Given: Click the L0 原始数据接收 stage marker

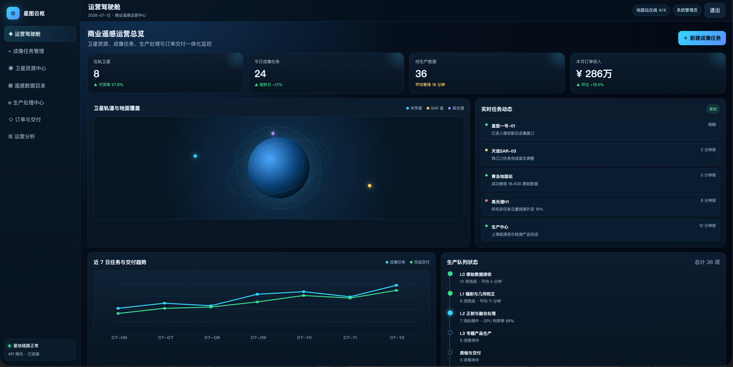Looking at the screenshot, I should pyautogui.click(x=450, y=274).
